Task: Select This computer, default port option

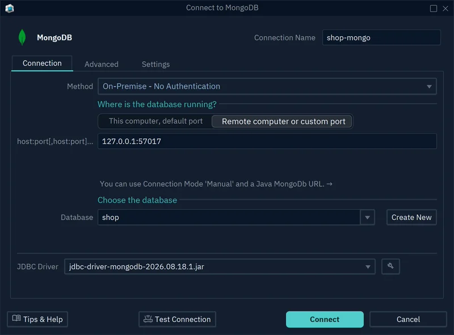Action: click(155, 121)
